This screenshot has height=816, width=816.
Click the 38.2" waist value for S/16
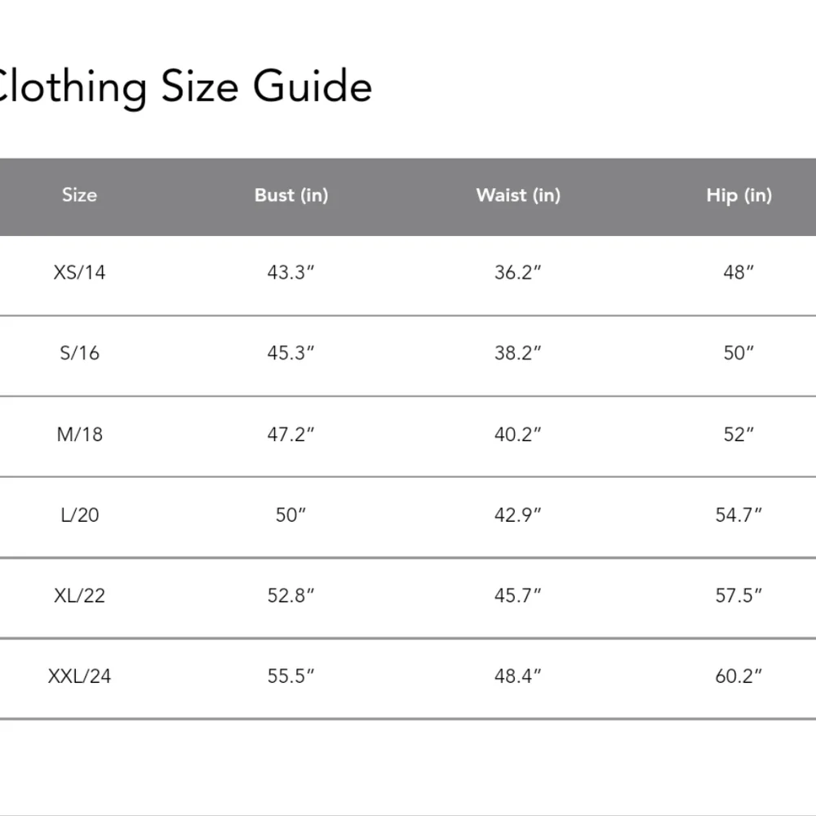click(518, 353)
